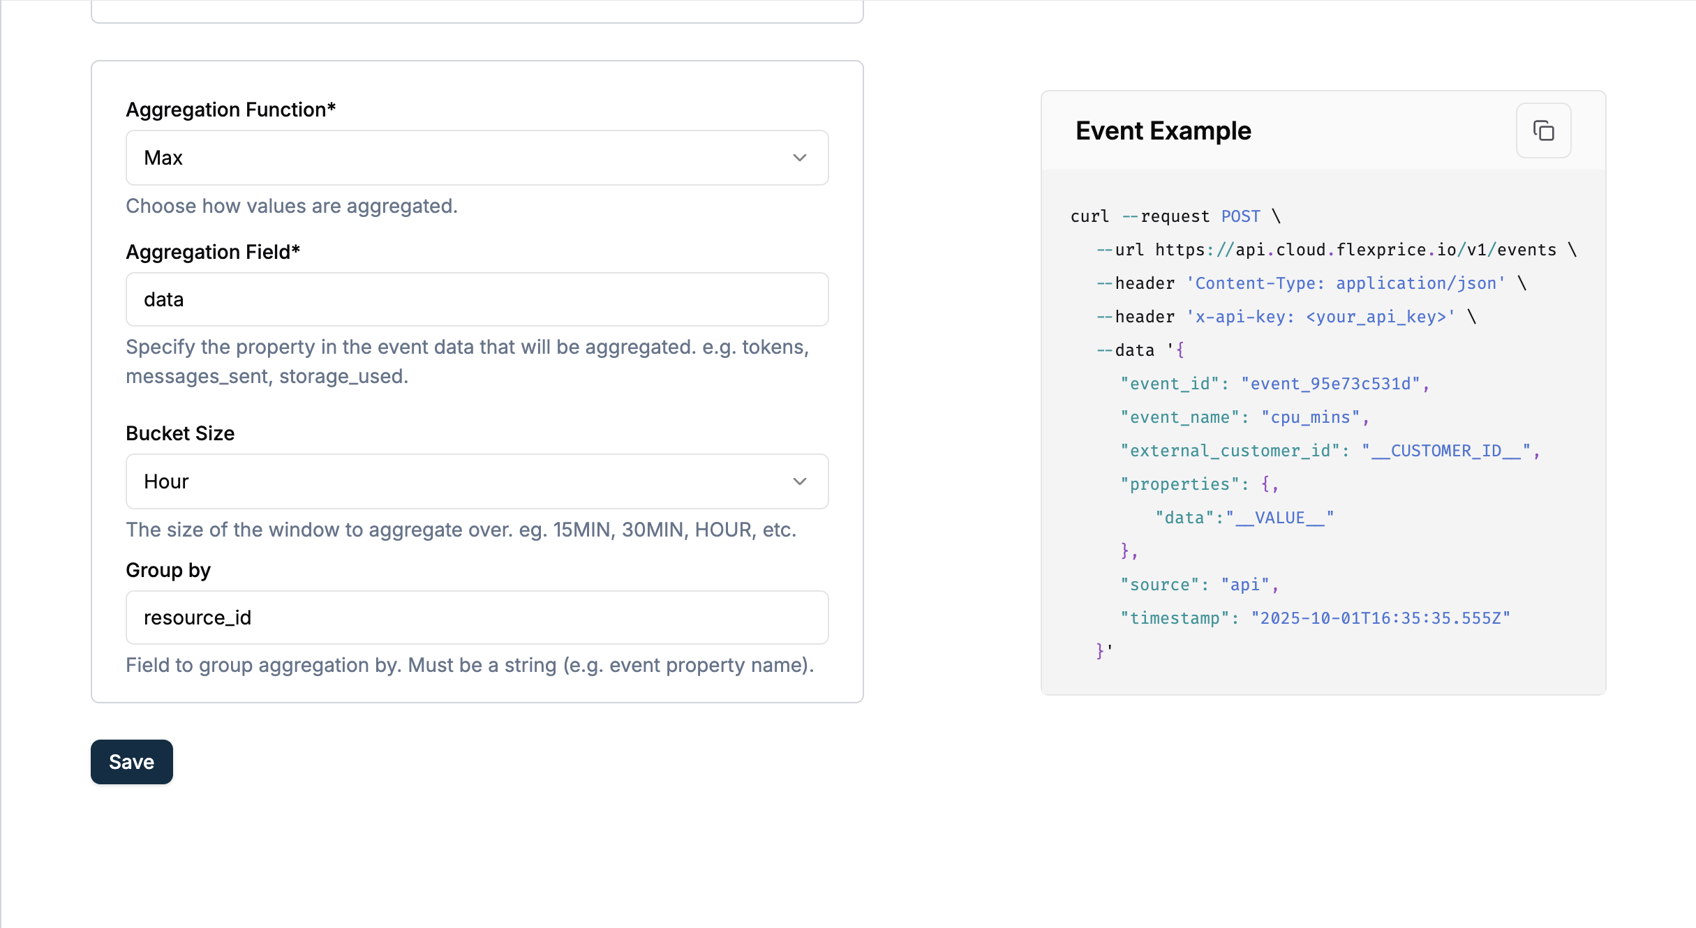
Task: Click the 'Aggregation Field*' label
Action: click(x=213, y=252)
